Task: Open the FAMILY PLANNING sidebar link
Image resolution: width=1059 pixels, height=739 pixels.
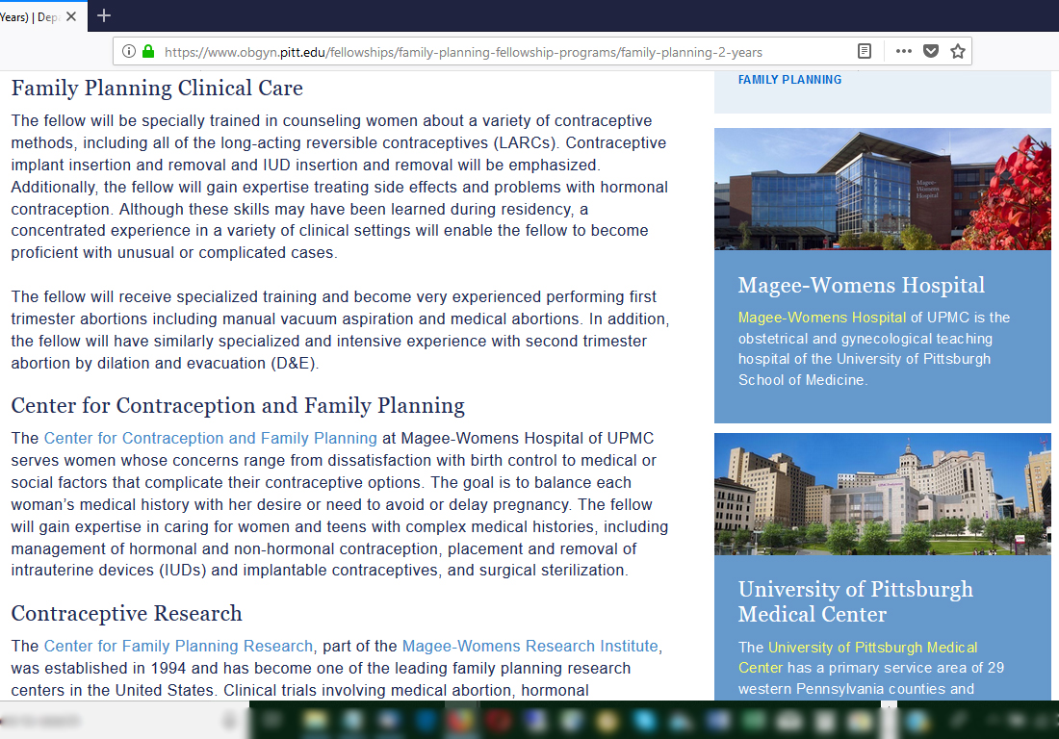Action: [x=789, y=80]
